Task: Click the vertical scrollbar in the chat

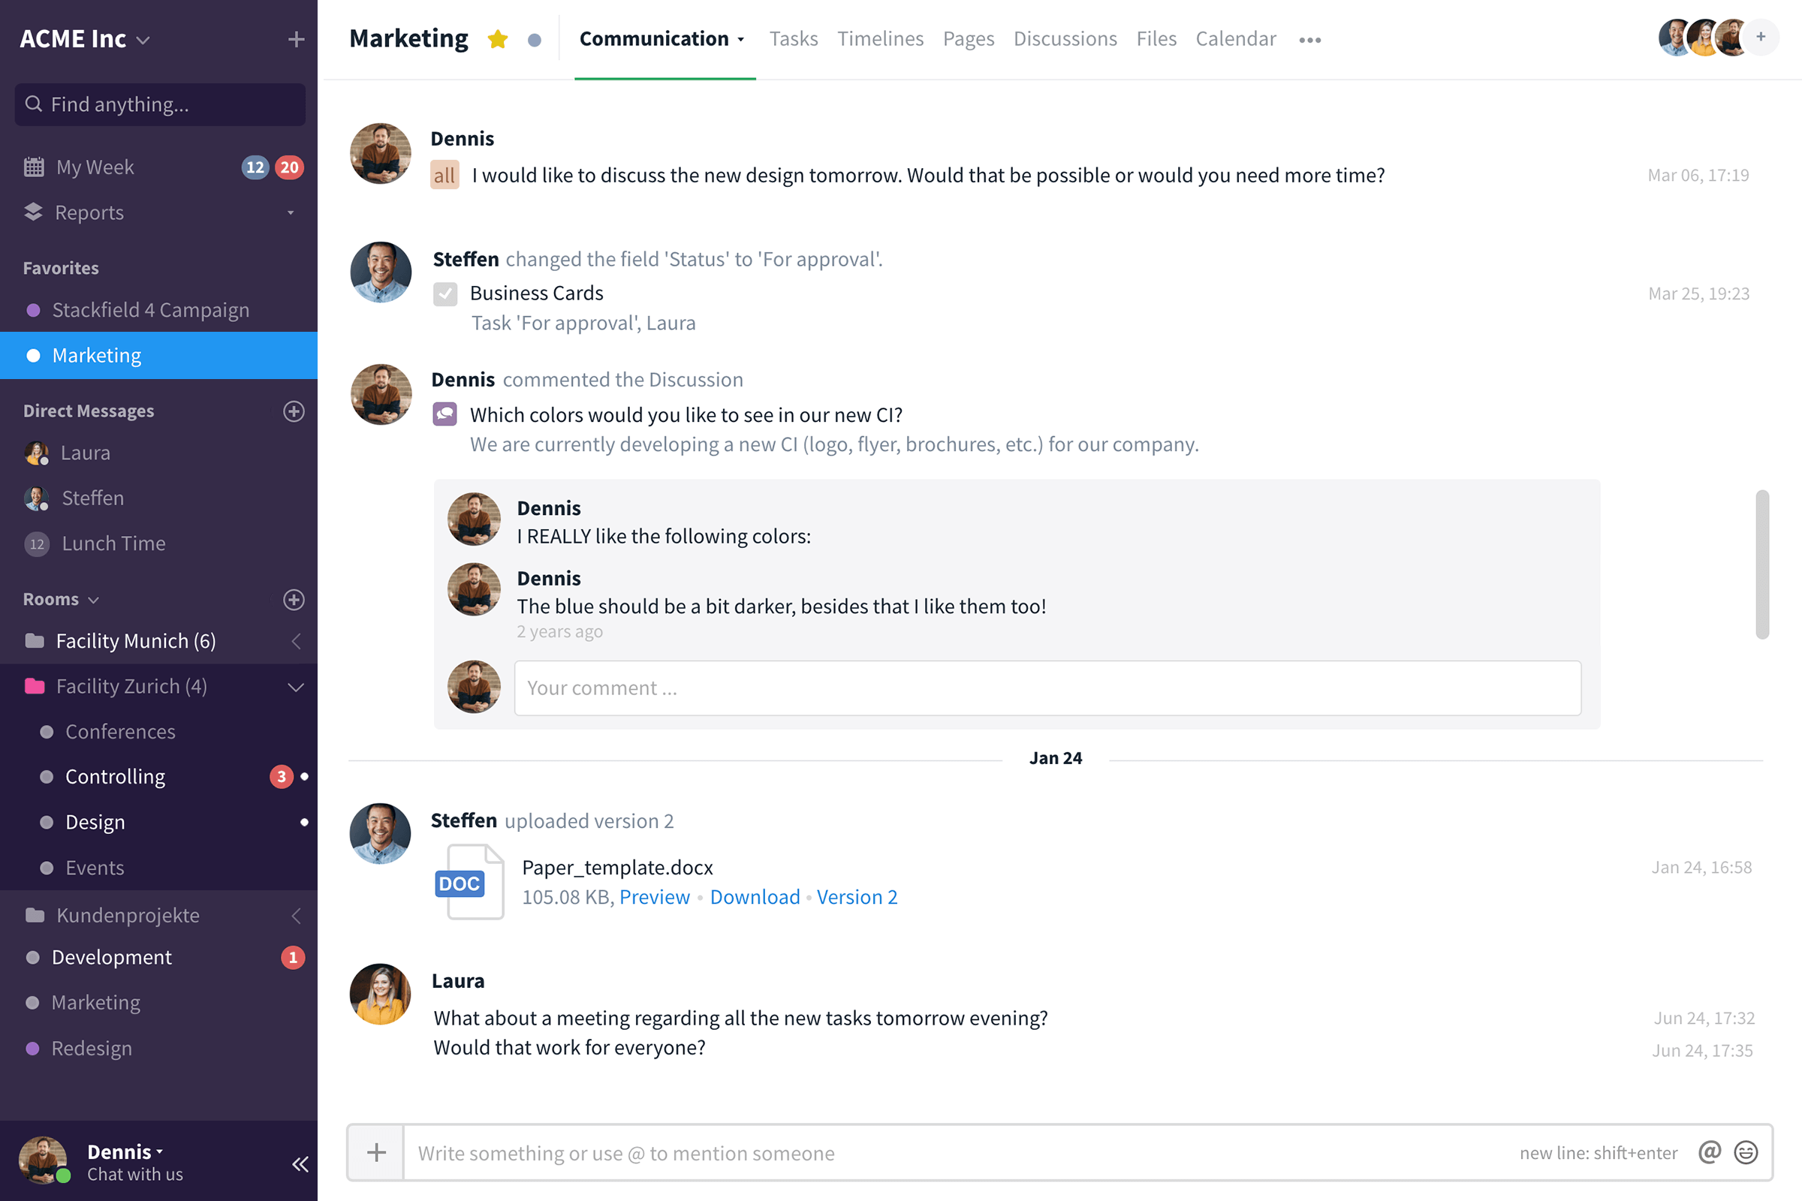Action: [1761, 564]
